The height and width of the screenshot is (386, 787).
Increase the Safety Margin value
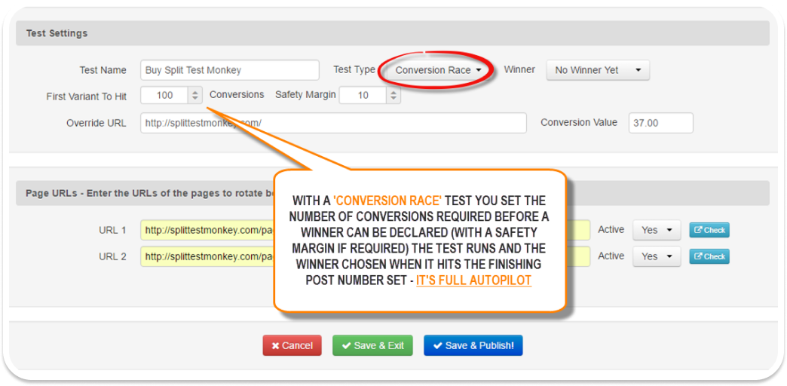tap(393, 92)
